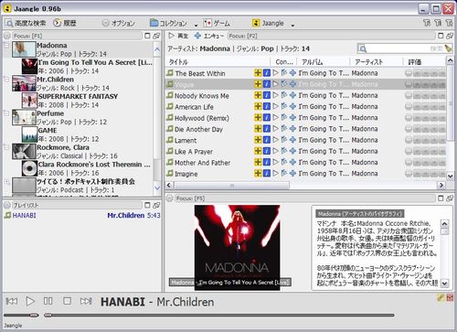Image resolution: width=457 pixels, height=332 pixels.
Task: Click the 再生 play button above the track list
Action: [x=178, y=36]
